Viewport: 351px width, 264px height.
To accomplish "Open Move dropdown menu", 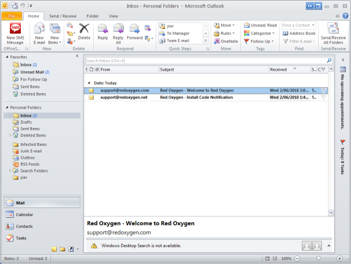I will pyautogui.click(x=224, y=25).
